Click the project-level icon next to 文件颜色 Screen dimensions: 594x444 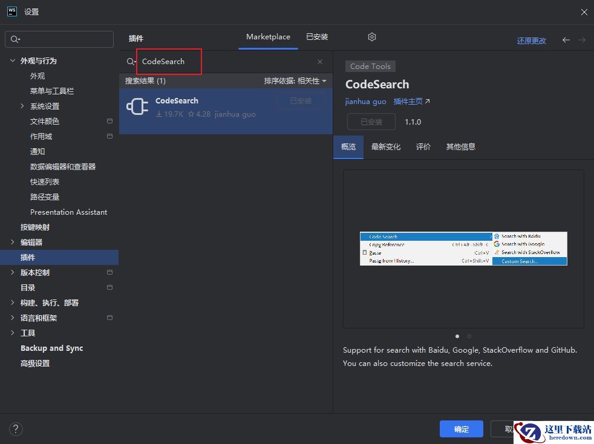110,121
